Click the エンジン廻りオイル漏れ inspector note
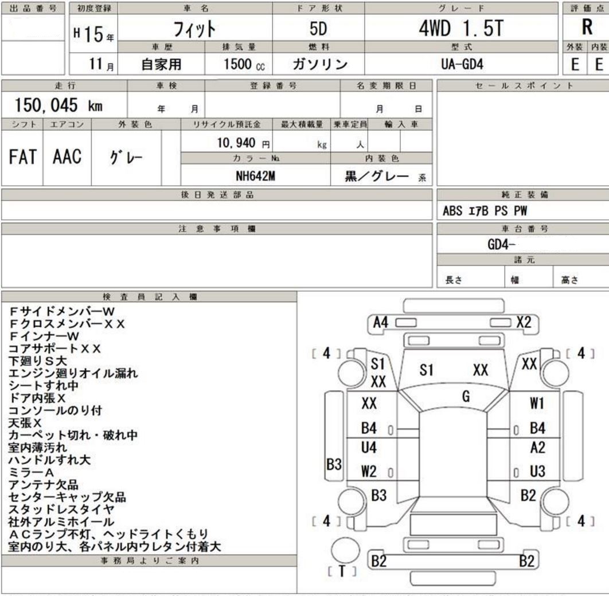 73,373
